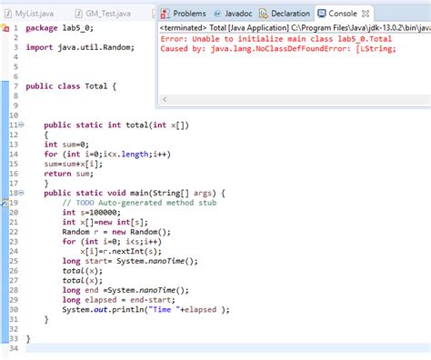The width and height of the screenshot is (431, 360).
Task: Click the 'long elapsed = end-start;' line
Action: [x=118, y=300]
